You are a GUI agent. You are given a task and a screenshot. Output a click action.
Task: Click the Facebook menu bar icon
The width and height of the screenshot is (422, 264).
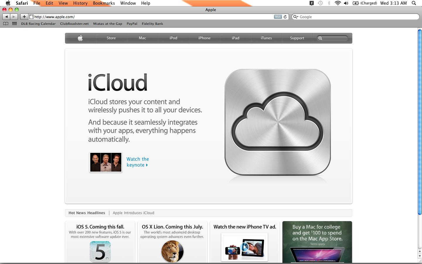point(312,3)
